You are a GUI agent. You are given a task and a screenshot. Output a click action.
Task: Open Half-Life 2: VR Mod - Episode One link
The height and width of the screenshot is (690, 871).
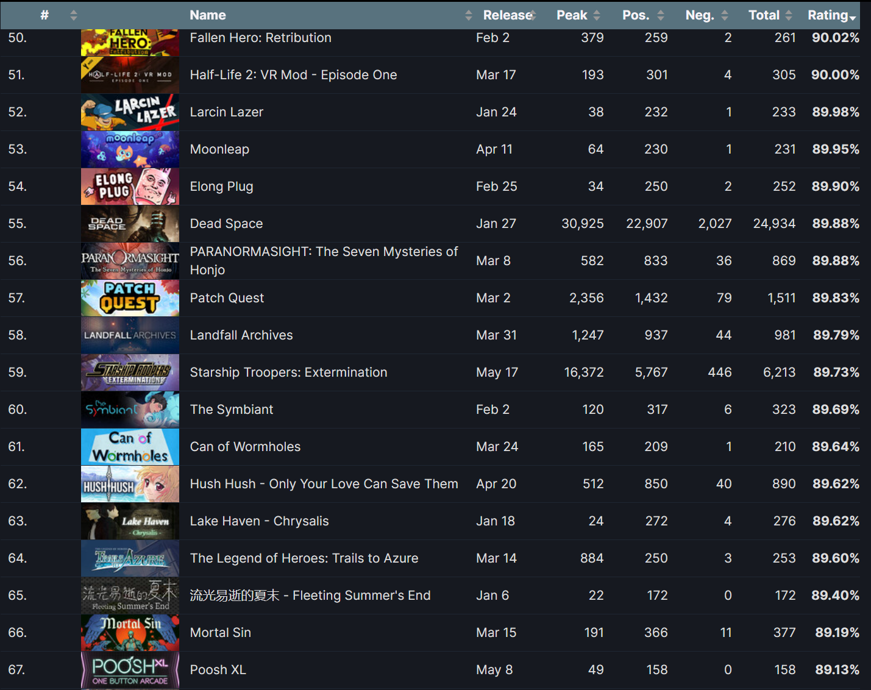pyautogui.click(x=293, y=75)
